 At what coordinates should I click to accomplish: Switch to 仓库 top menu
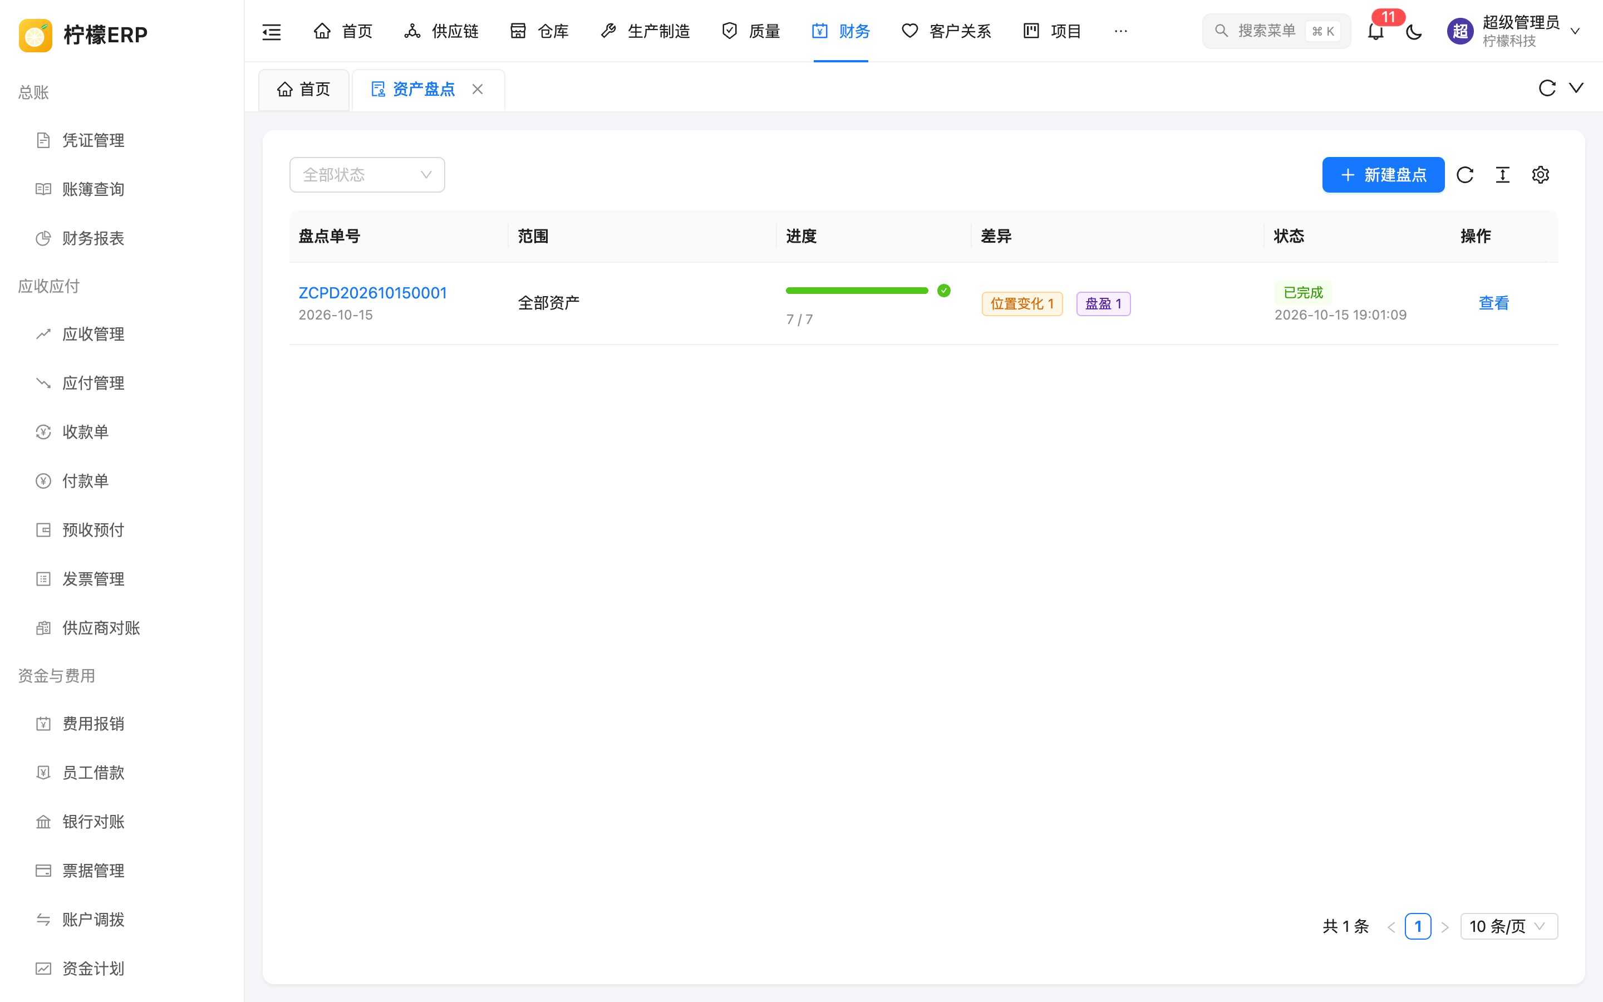539,31
